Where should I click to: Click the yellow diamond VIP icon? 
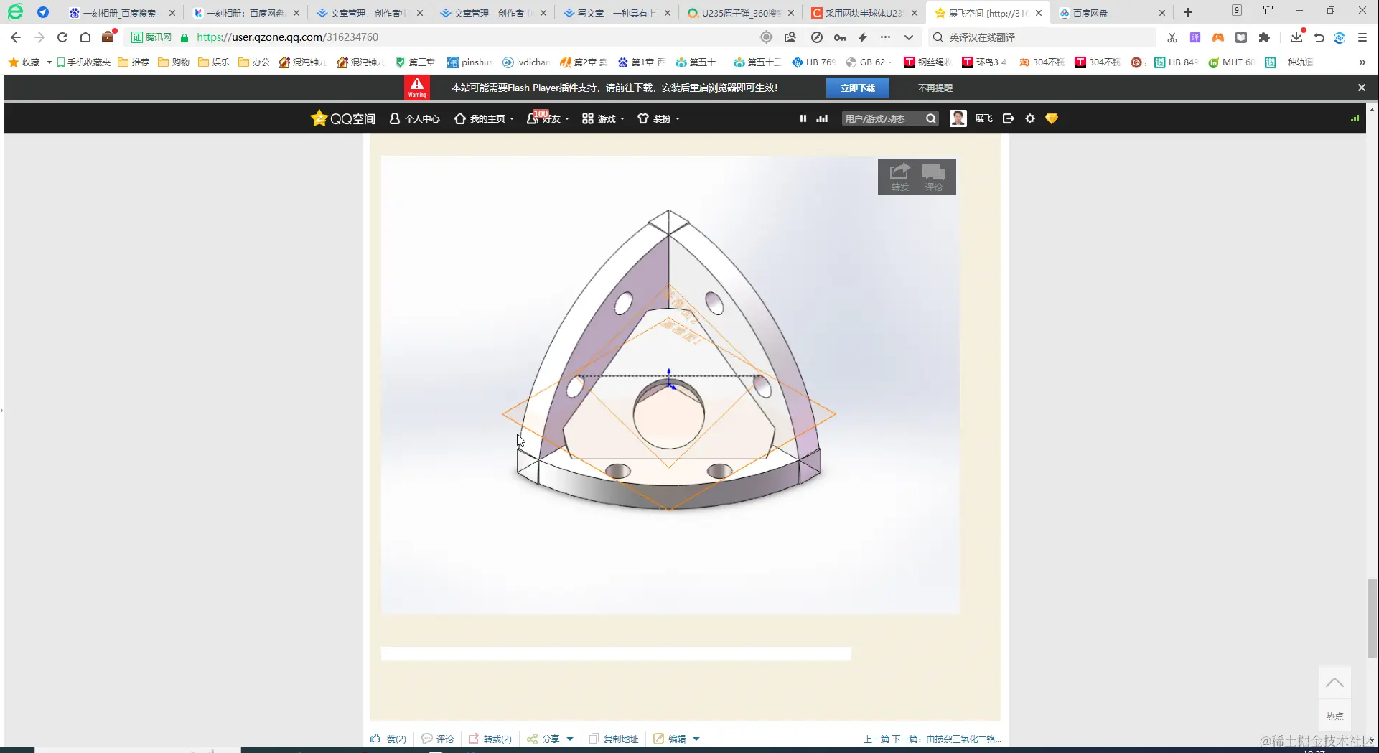coord(1051,118)
